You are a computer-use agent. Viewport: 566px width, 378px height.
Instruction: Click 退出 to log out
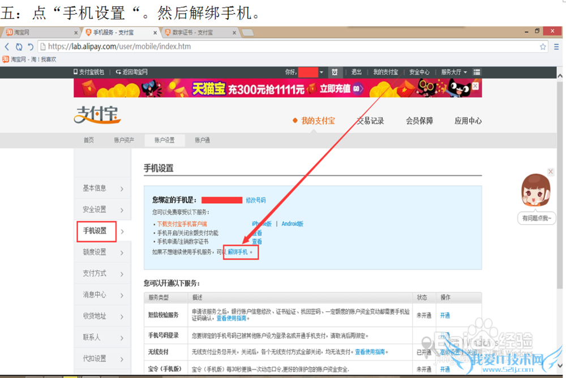(x=356, y=72)
